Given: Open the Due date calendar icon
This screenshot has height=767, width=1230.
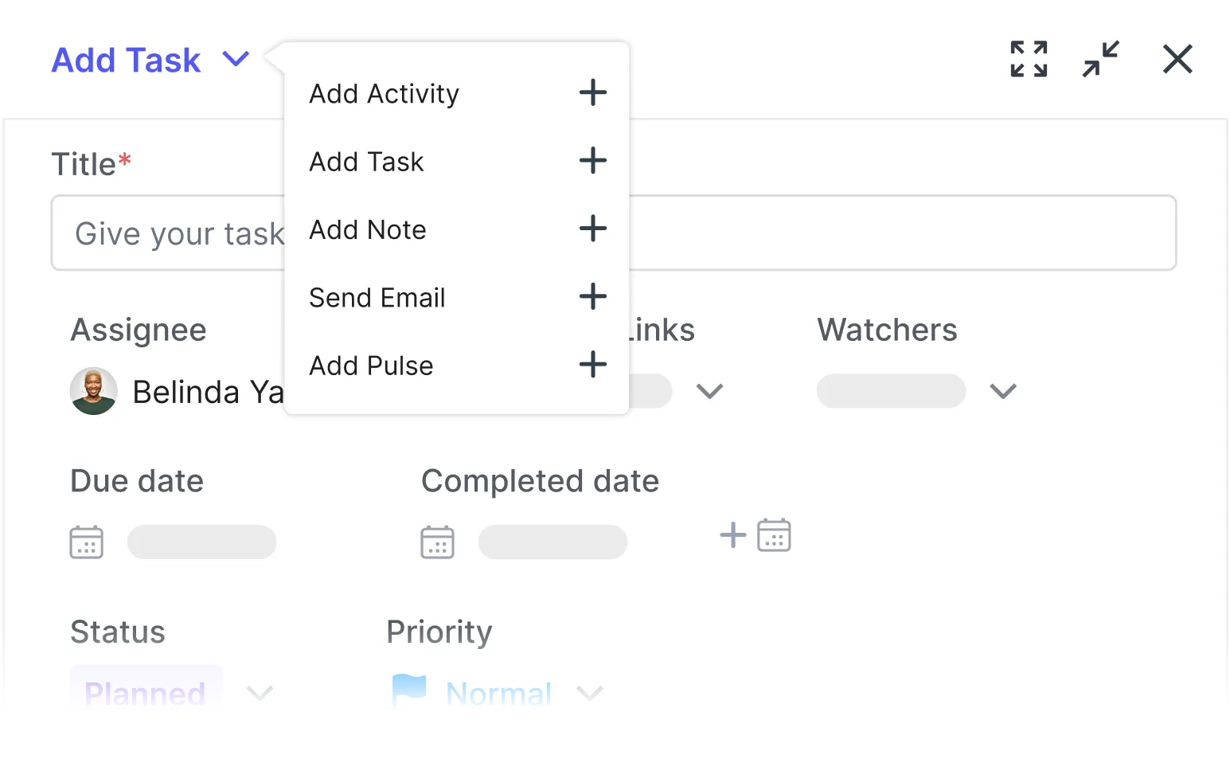Looking at the screenshot, I should pyautogui.click(x=87, y=542).
